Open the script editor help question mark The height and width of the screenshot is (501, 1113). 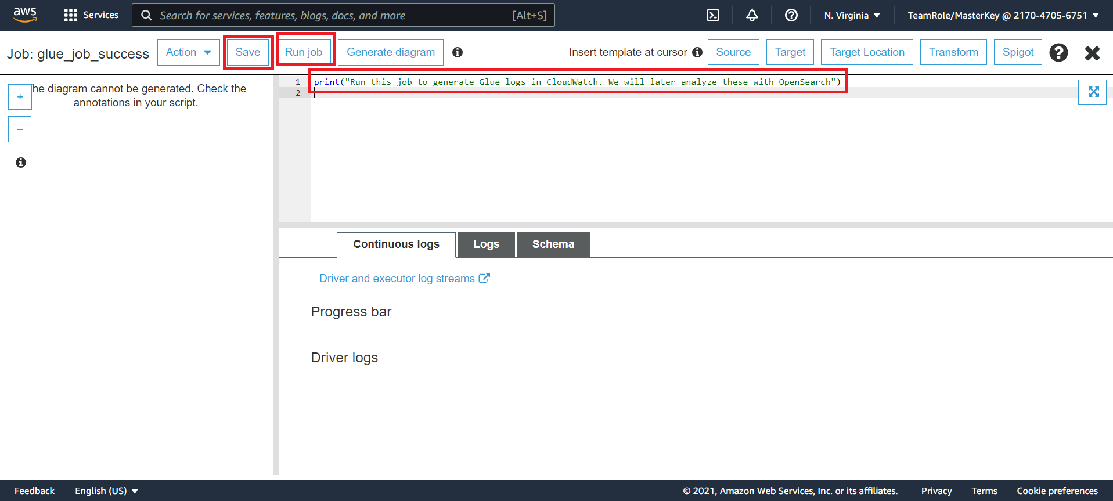pos(1058,53)
